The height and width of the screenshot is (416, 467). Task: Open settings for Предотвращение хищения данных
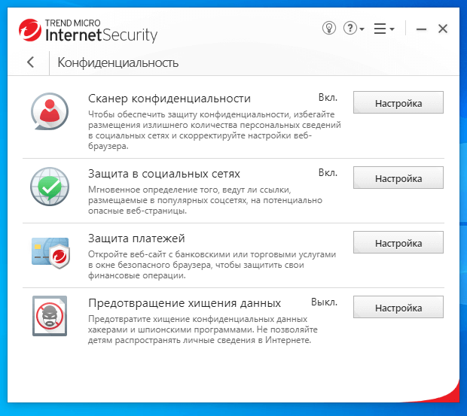point(398,308)
